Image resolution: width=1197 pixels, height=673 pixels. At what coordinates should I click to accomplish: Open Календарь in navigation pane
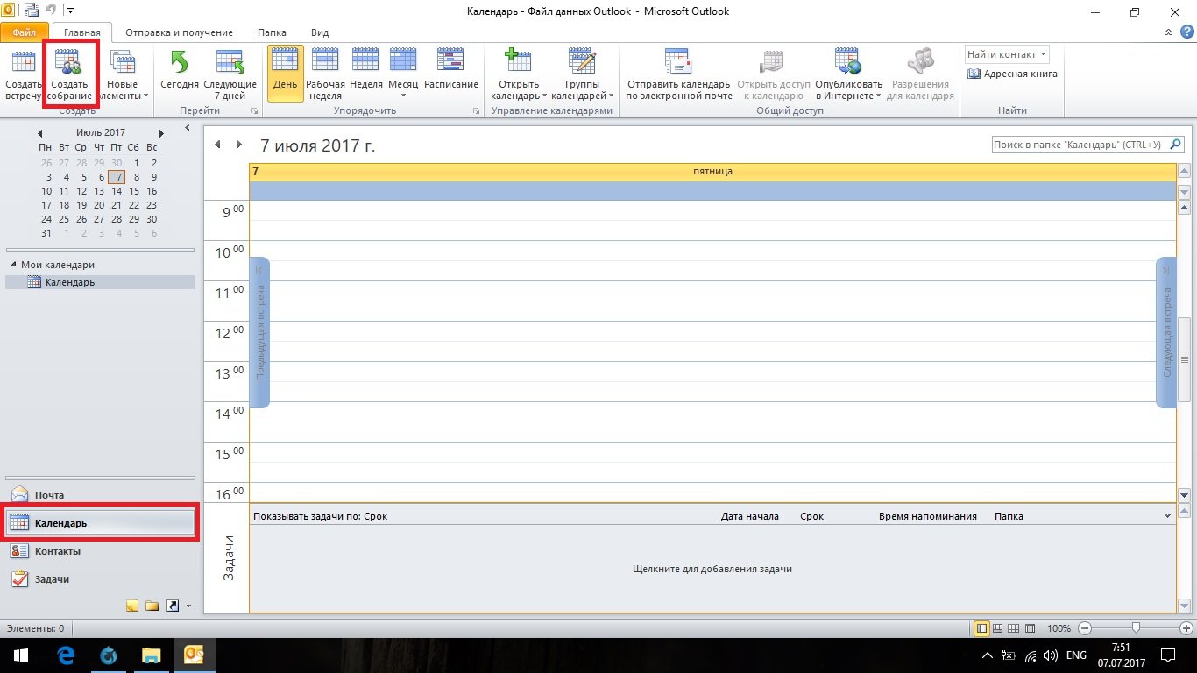point(100,523)
